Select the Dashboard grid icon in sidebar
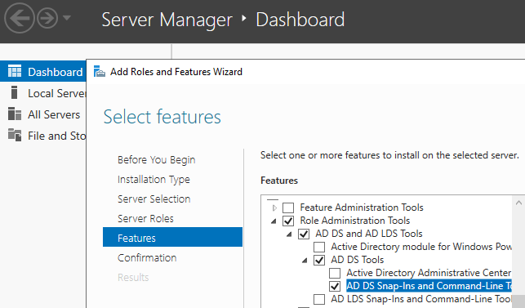The image size is (525, 308). [x=15, y=71]
